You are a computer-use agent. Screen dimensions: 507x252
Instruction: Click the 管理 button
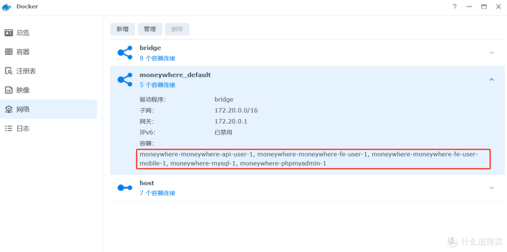[150, 29]
